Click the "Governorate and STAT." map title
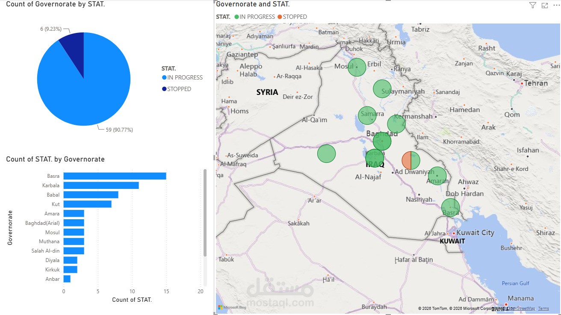This screenshot has height=315, width=561. click(253, 4)
